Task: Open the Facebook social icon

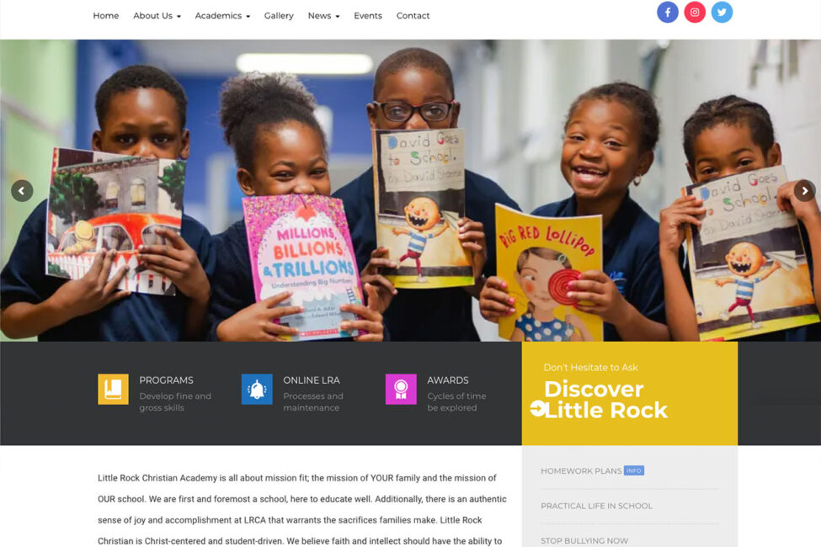Action: click(x=668, y=12)
